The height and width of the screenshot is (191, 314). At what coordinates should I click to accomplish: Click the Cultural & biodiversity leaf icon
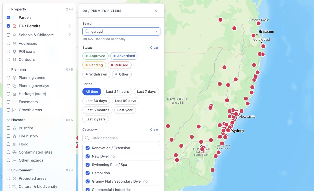14,187
